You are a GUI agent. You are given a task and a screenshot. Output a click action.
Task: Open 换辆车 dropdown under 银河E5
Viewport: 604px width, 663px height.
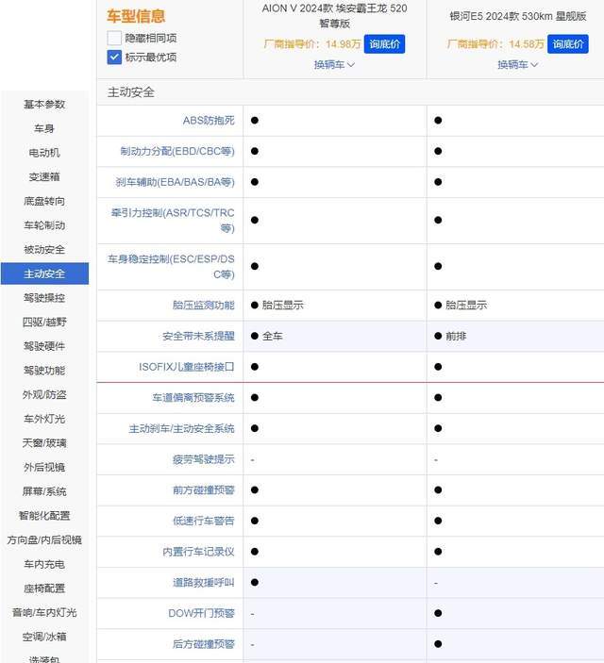coord(517,65)
